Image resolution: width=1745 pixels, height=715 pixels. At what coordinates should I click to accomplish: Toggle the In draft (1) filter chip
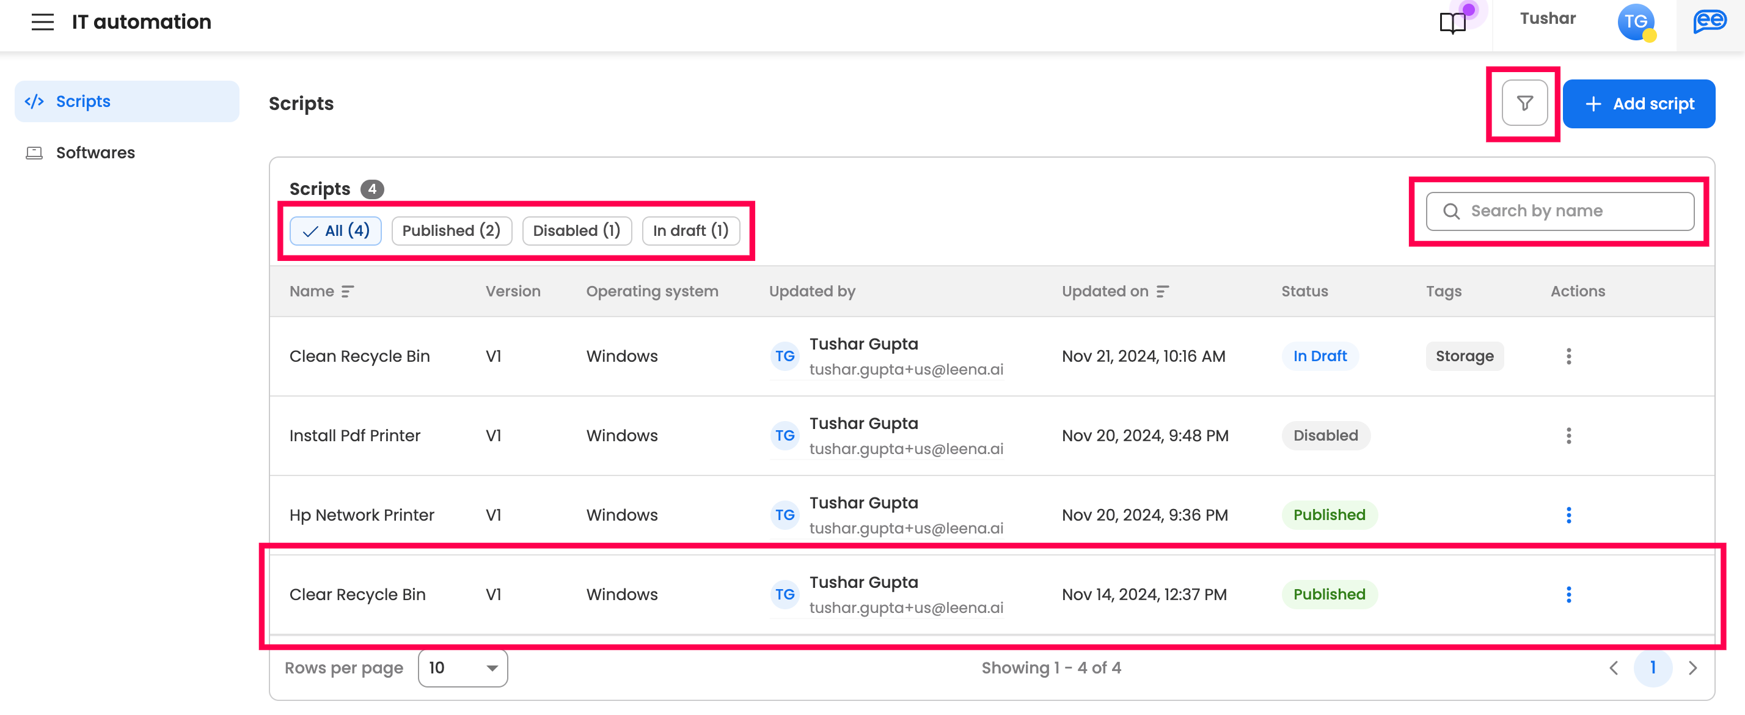coord(690,231)
